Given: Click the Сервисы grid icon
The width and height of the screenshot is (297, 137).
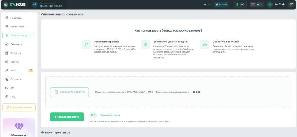Looking at the screenshot, I should click(x=7, y=79).
